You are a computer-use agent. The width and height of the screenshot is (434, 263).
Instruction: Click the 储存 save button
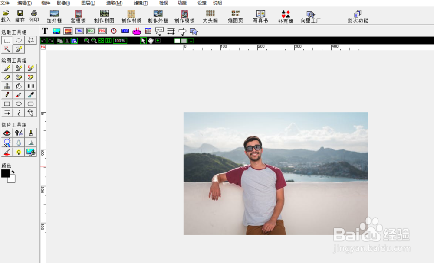(20, 16)
